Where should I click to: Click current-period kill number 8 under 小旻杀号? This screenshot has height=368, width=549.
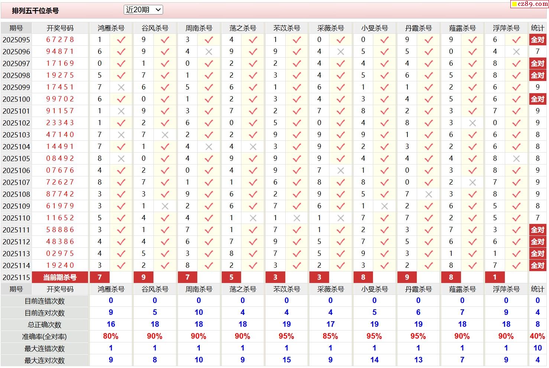click(x=363, y=277)
